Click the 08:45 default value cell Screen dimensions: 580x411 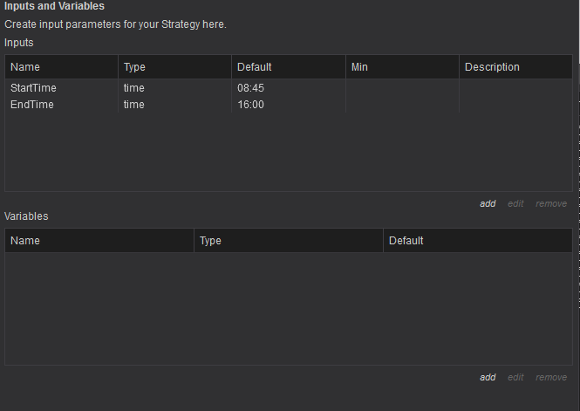pos(250,88)
